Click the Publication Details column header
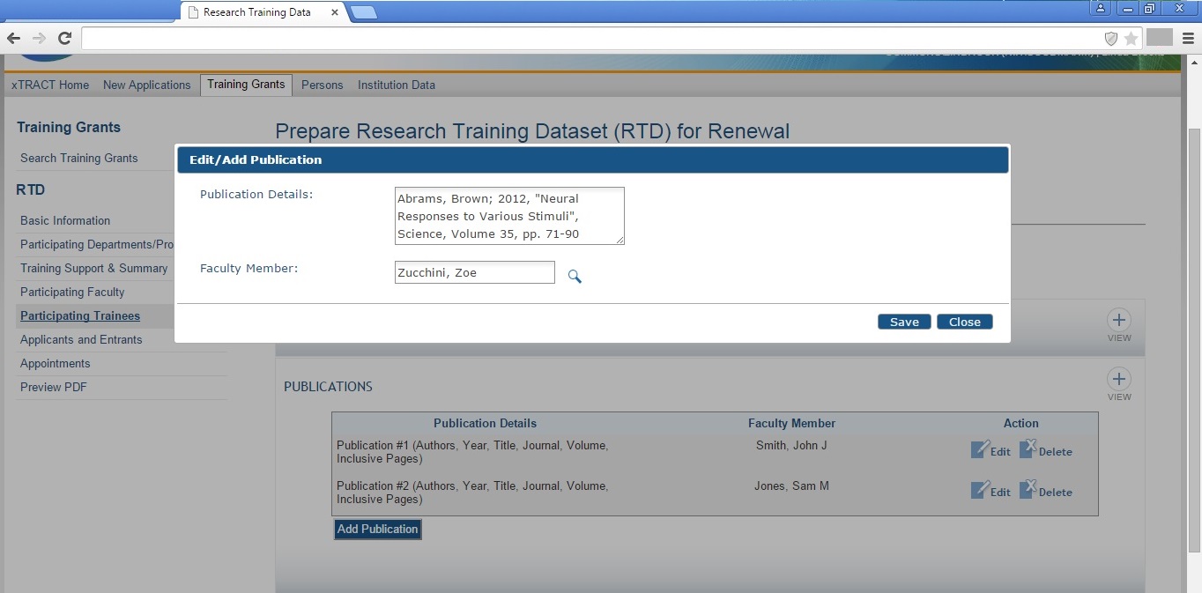Screen dimensions: 1202x593 coord(485,423)
